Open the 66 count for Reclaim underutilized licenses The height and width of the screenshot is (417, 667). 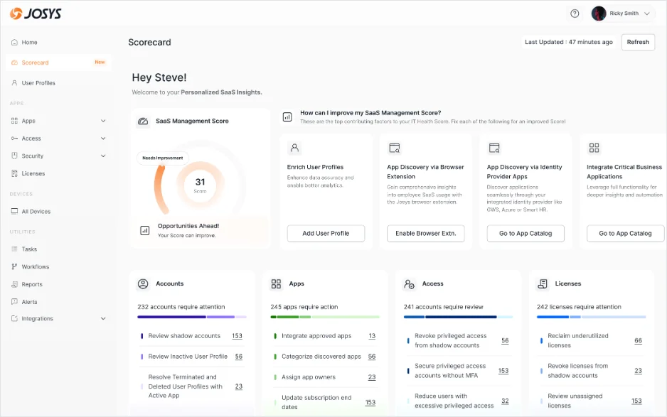(x=638, y=340)
